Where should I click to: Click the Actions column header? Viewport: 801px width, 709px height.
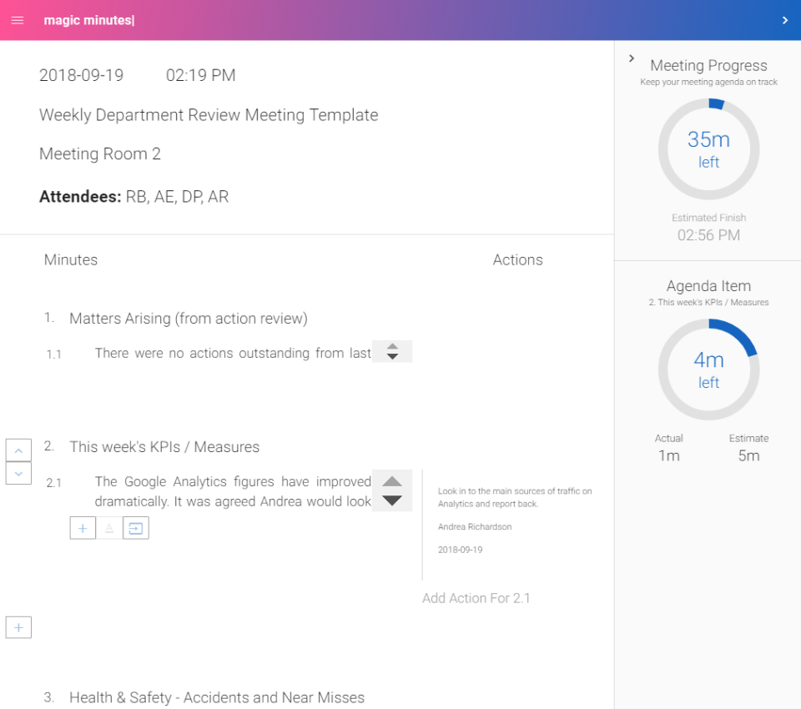[517, 260]
